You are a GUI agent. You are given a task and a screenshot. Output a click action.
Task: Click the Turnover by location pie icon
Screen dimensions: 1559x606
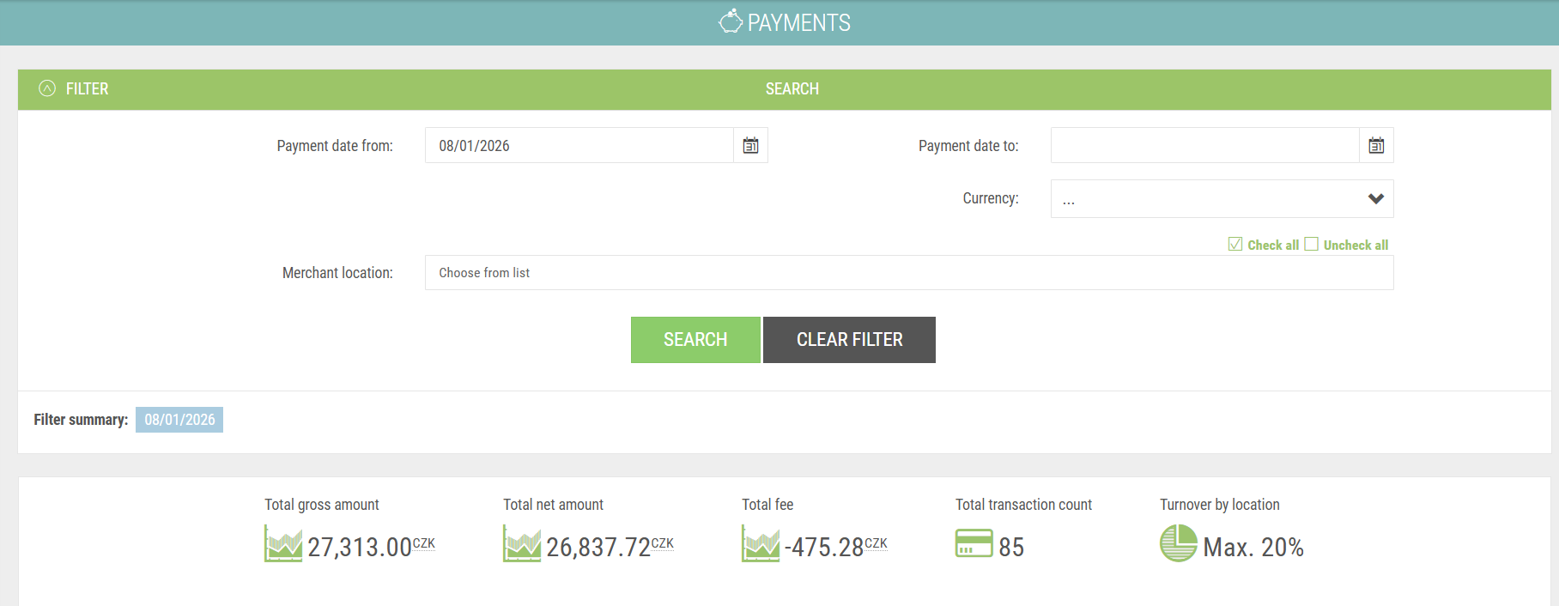click(1178, 543)
